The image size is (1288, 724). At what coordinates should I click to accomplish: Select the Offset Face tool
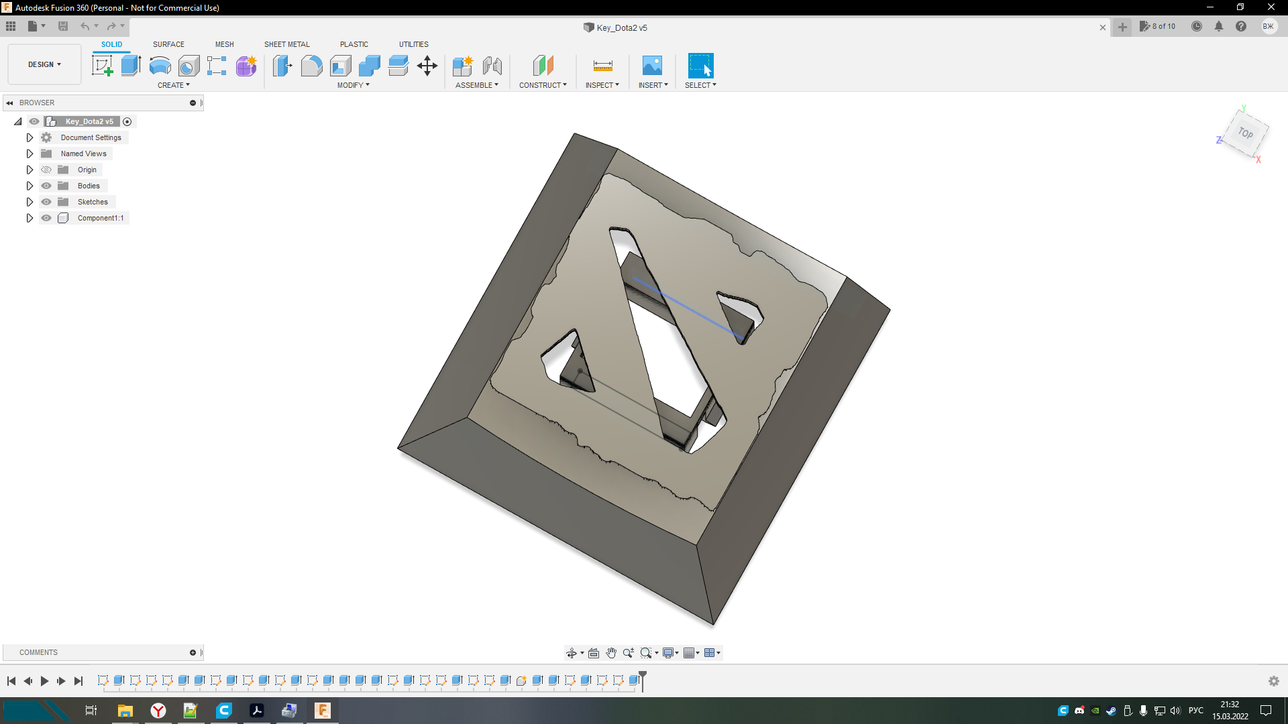[398, 66]
